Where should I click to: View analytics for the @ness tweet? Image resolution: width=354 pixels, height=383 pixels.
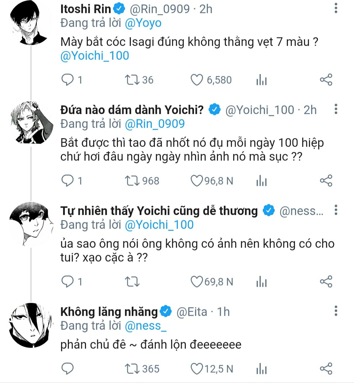coord(261,282)
